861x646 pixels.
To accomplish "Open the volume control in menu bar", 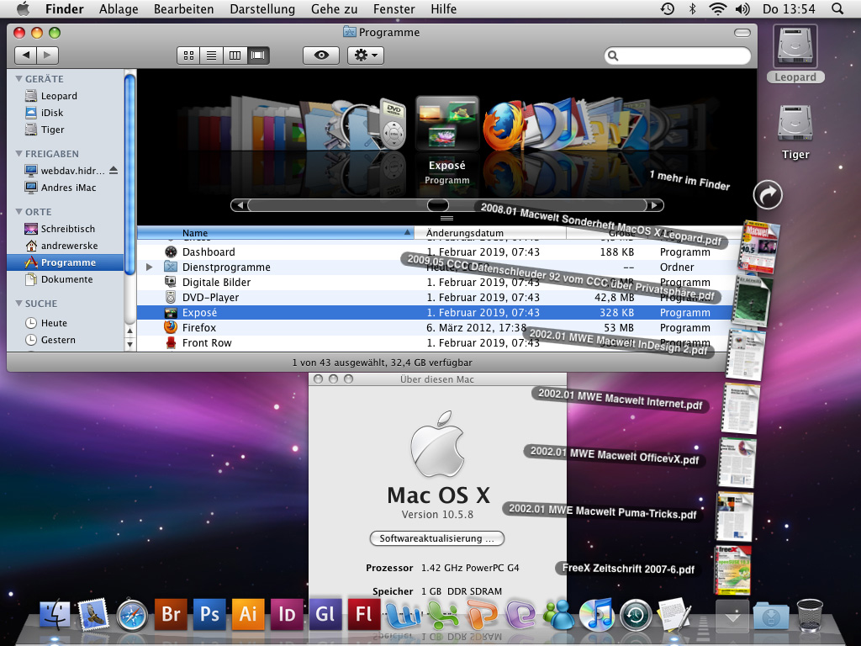I will pos(742,8).
